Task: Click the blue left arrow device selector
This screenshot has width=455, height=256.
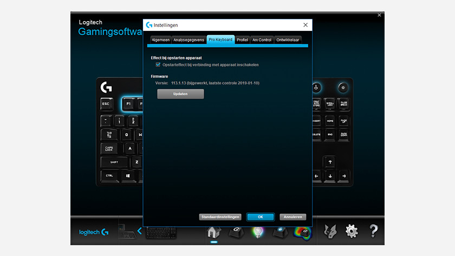Action: [139, 232]
